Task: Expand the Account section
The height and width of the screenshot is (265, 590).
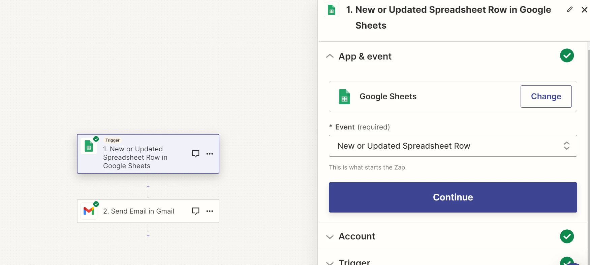Action: point(330,237)
